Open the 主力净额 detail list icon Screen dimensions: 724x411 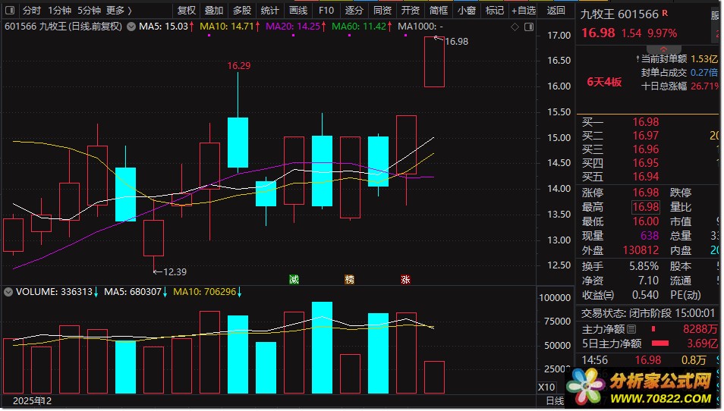point(631,329)
